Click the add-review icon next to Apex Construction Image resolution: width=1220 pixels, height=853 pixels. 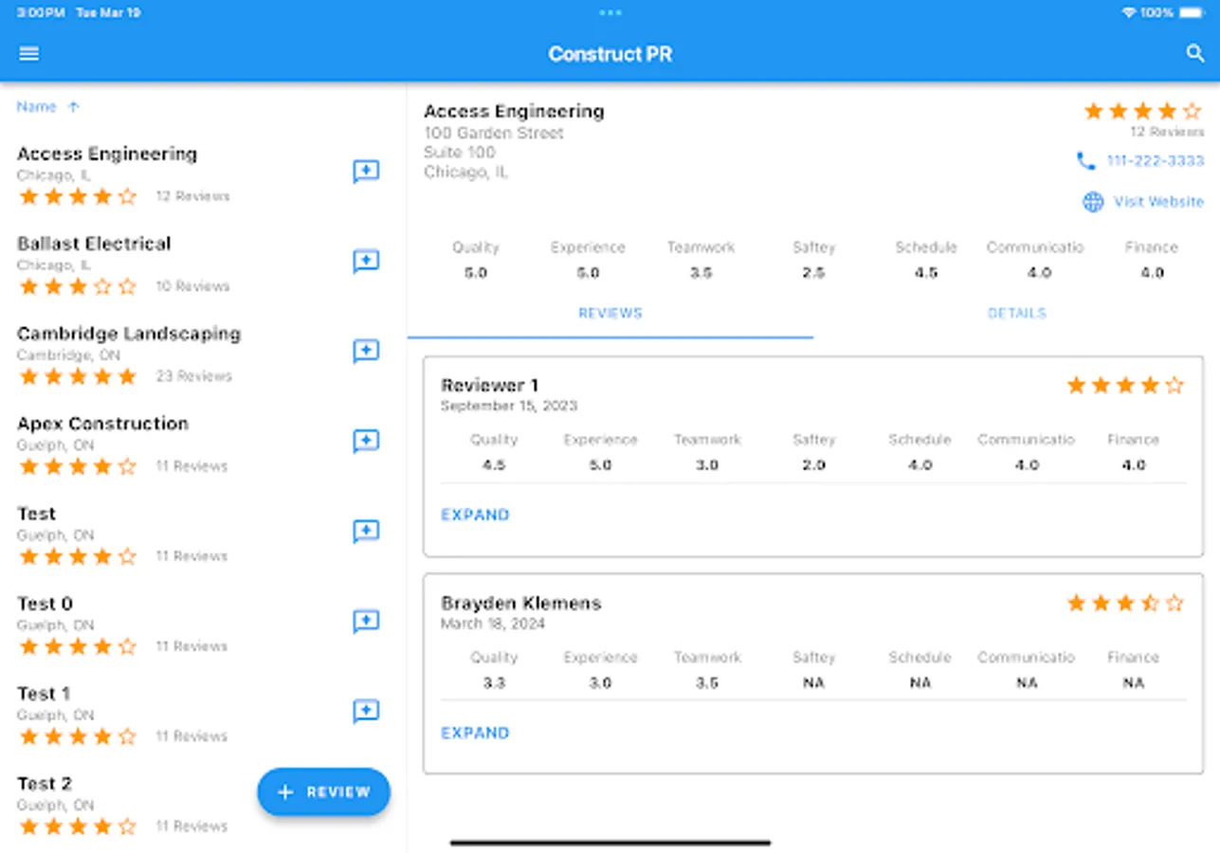[366, 441]
